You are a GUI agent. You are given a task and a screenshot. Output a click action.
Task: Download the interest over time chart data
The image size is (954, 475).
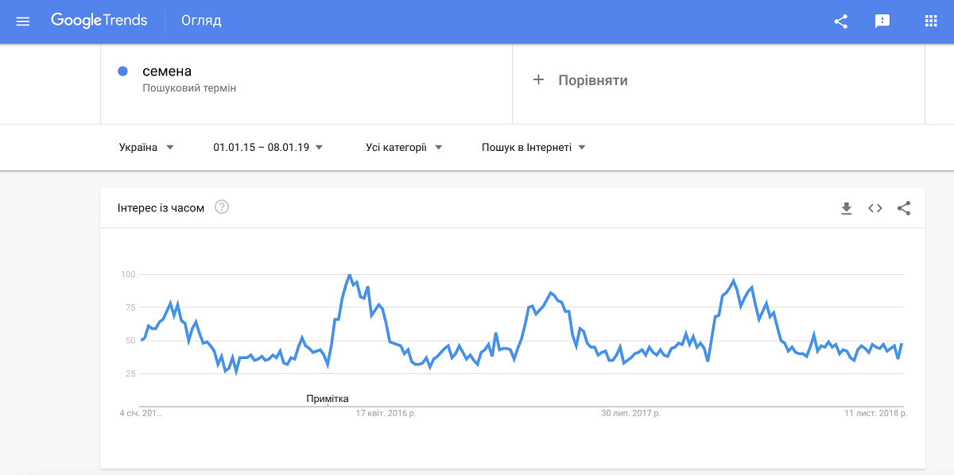click(x=847, y=207)
